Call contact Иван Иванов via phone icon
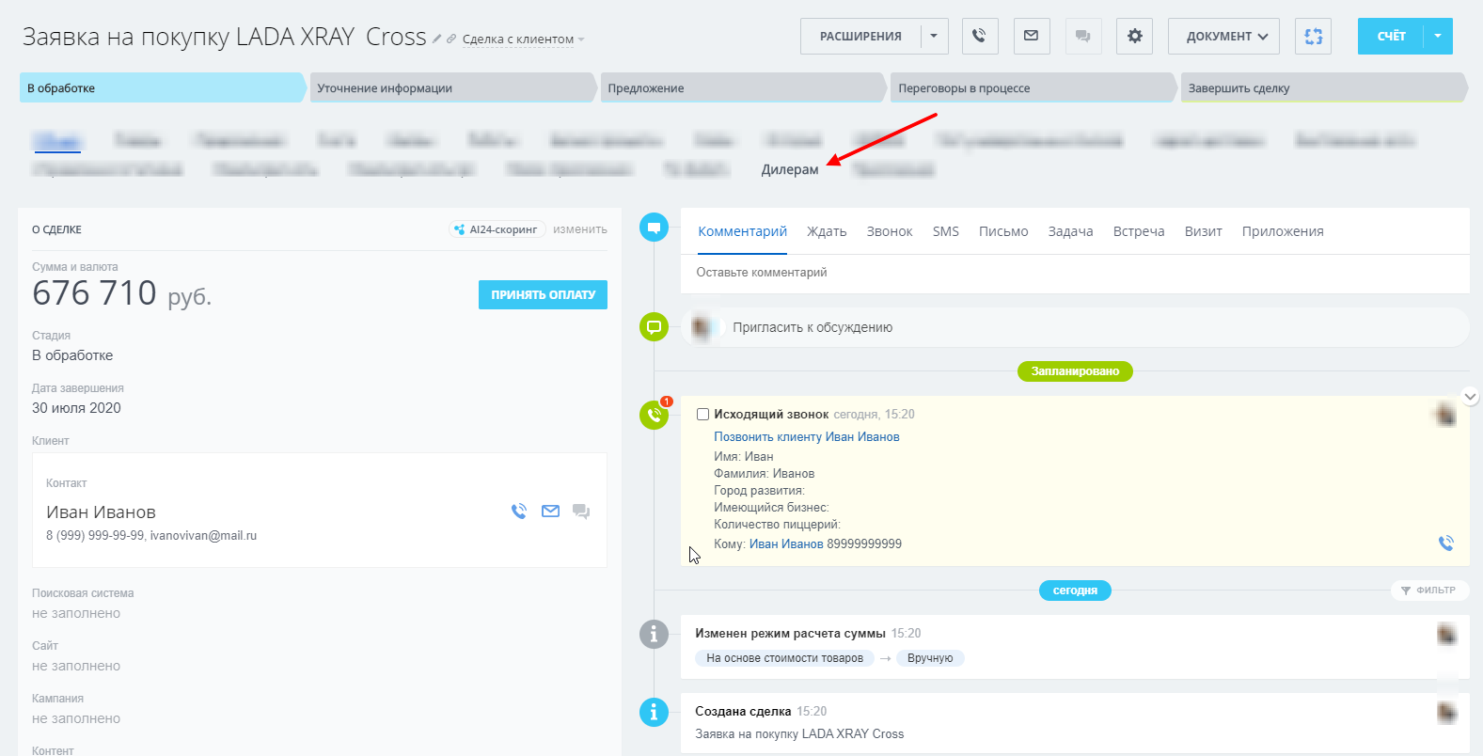Screen dimensions: 1483x756 (519, 512)
